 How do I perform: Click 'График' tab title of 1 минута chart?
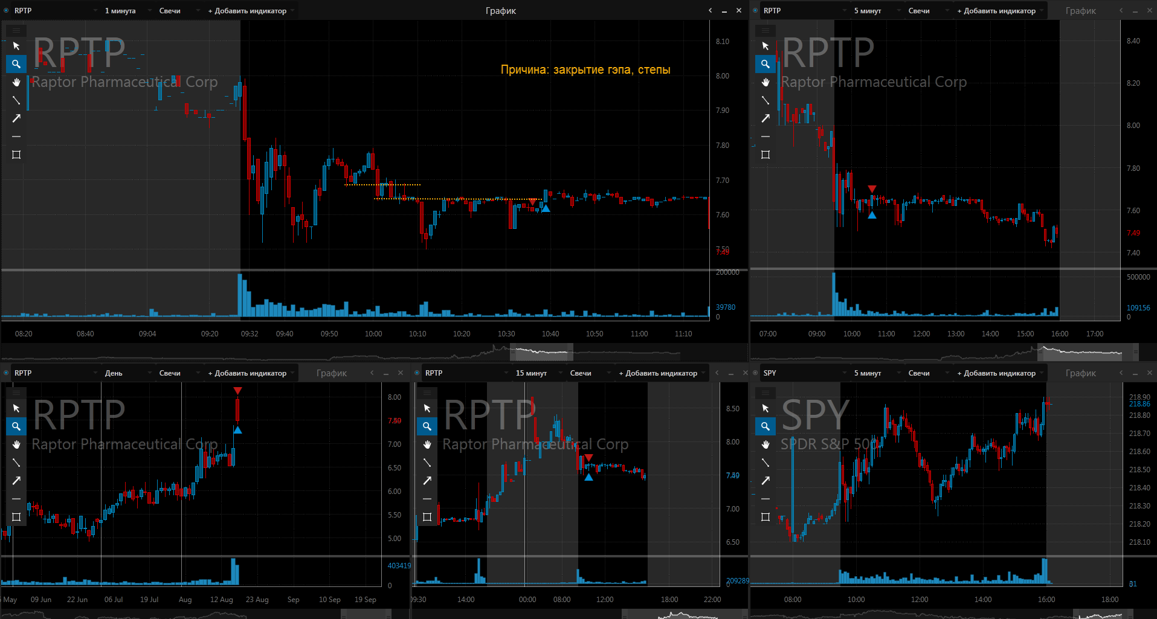coord(501,11)
